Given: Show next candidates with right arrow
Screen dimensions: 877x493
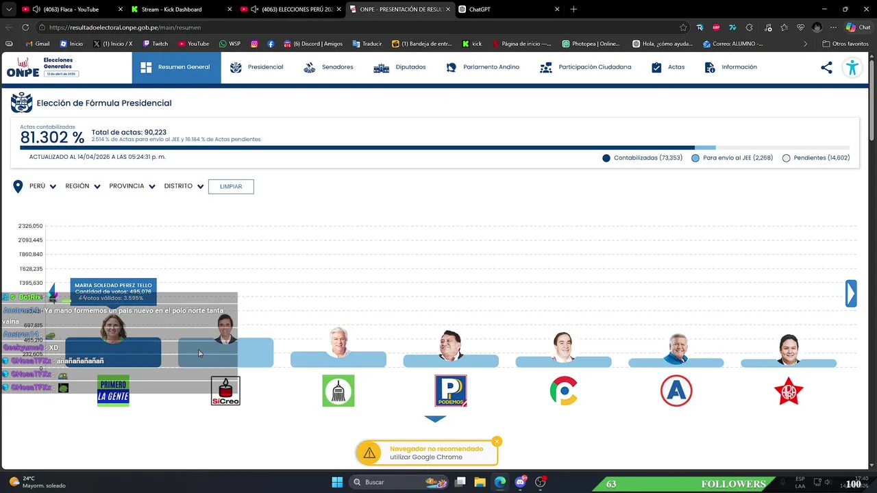Looking at the screenshot, I should pos(851,294).
